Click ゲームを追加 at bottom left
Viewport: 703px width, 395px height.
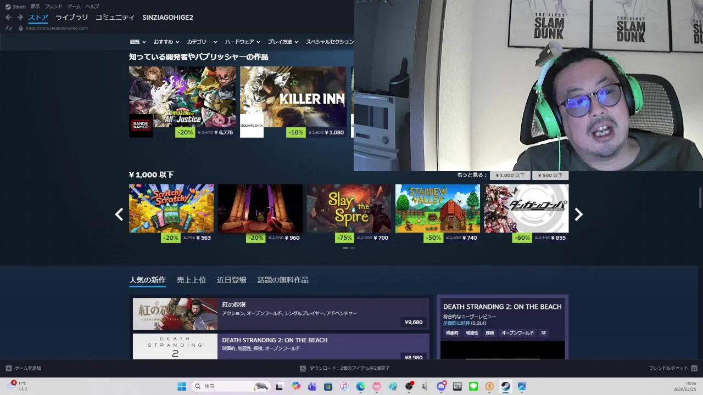[x=24, y=368]
